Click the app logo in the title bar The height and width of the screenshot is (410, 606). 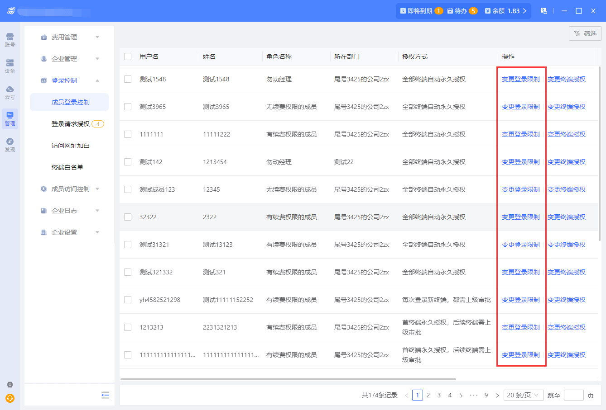tap(11, 11)
